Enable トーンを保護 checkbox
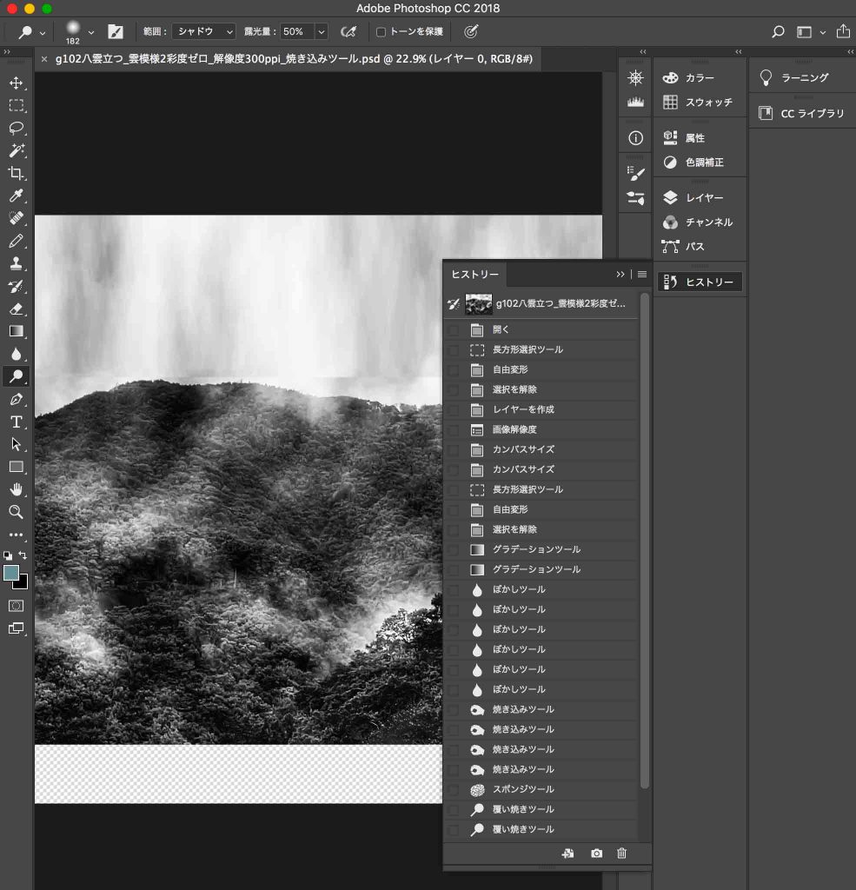 pyautogui.click(x=381, y=32)
